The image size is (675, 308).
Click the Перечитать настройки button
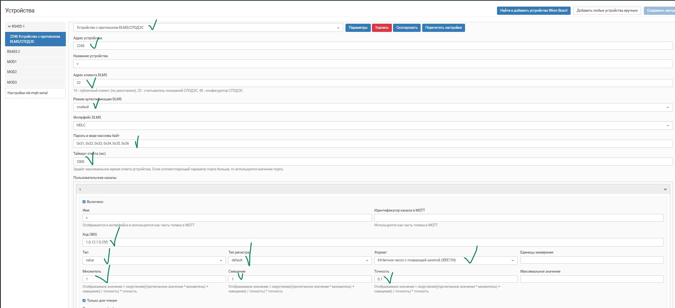coord(443,28)
